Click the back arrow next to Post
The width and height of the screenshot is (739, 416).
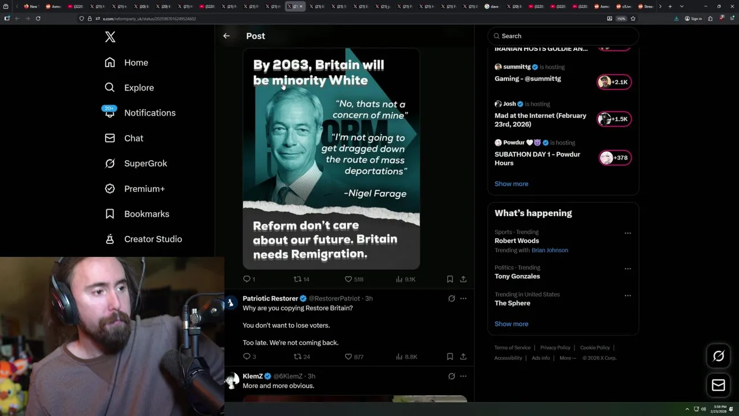coord(226,36)
